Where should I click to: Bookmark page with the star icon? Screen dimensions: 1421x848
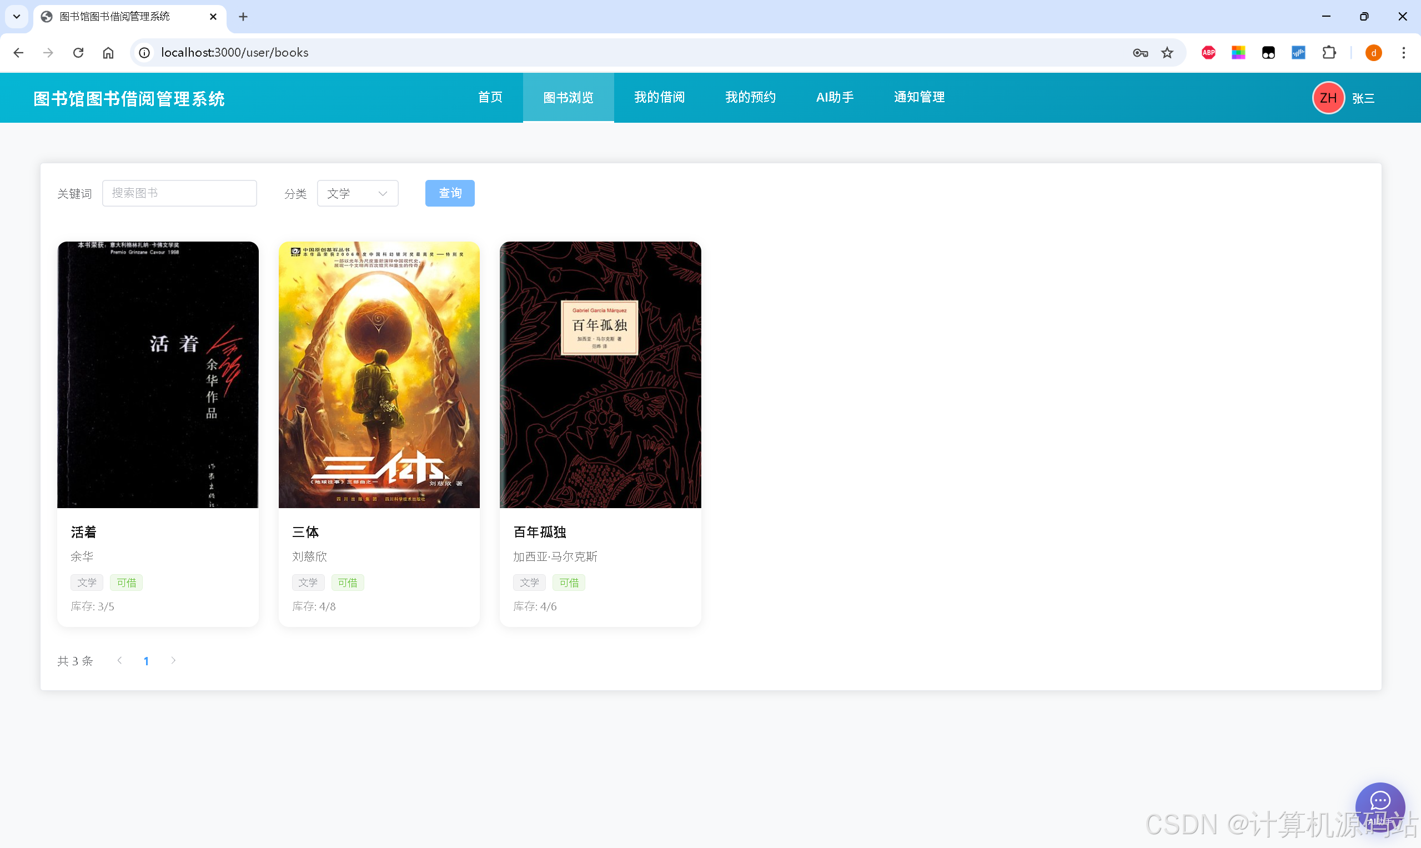(x=1167, y=53)
